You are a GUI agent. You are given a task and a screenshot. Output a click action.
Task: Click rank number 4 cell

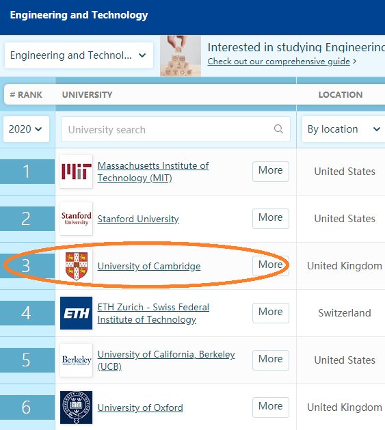[x=27, y=313]
